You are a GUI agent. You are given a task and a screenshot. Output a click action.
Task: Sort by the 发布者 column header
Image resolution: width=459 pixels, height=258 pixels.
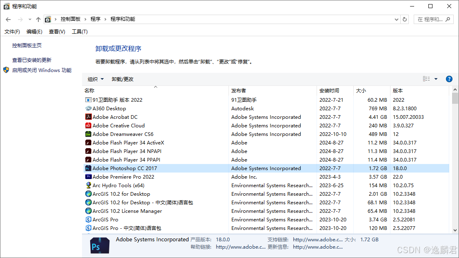(273, 90)
